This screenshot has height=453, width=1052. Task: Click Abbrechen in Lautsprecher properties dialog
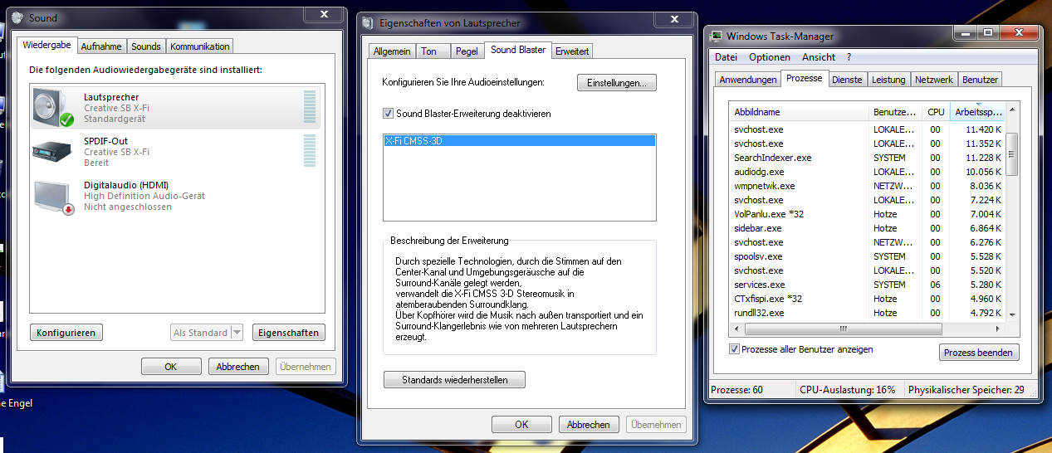[x=589, y=424]
